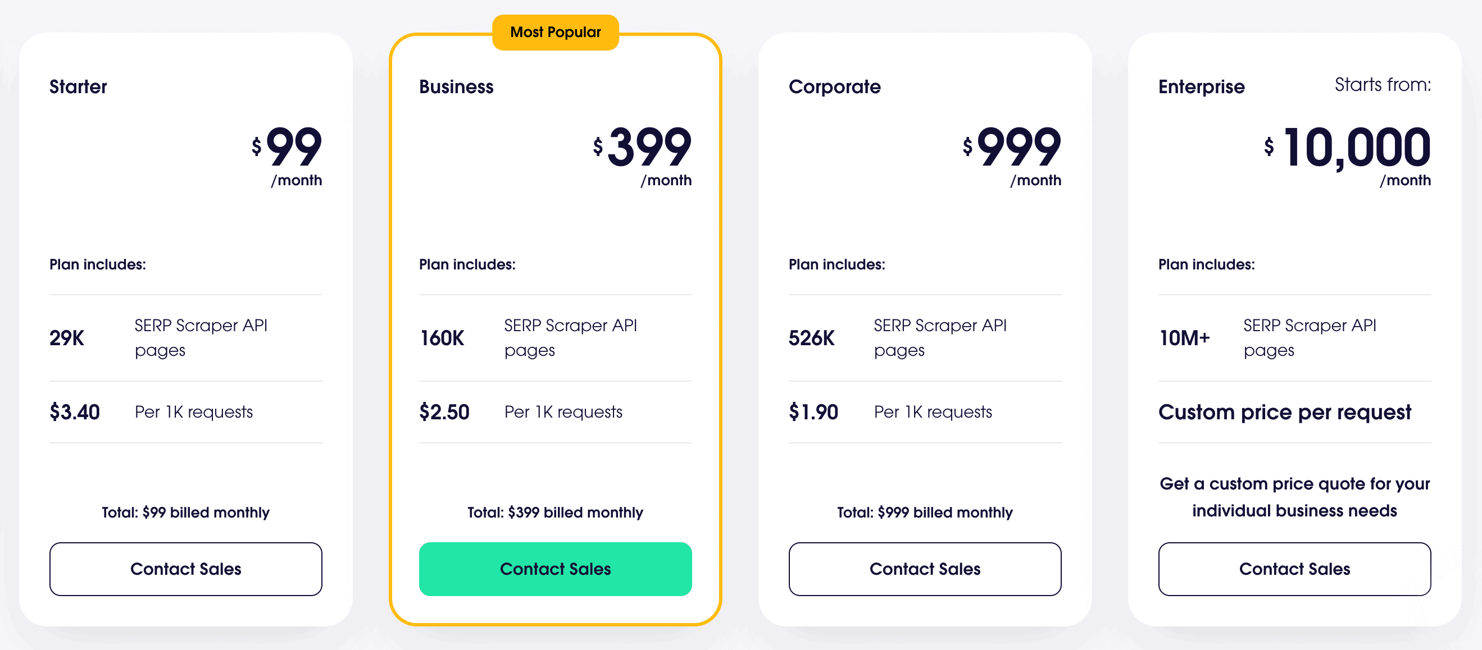Click the Starter plan title
The image size is (1482, 650).
click(x=78, y=87)
